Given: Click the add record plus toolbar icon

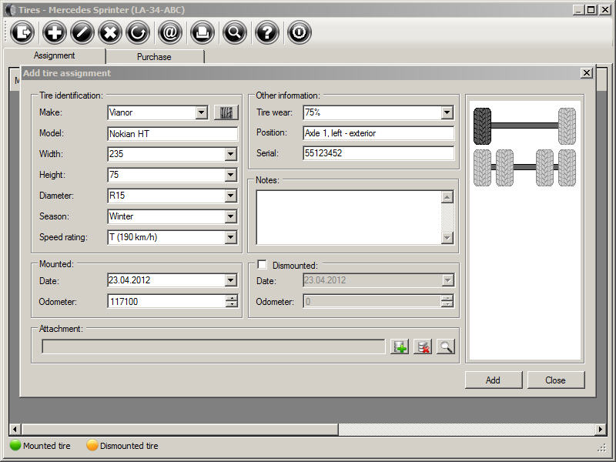Looking at the screenshot, I should coord(54,32).
